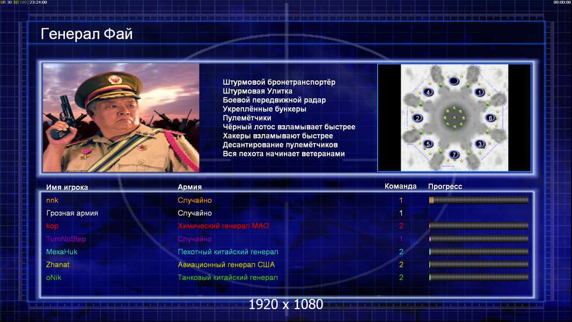This screenshot has width=572, height=322.
Task: Click the 'Команда' column header
Action: click(x=400, y=186)
